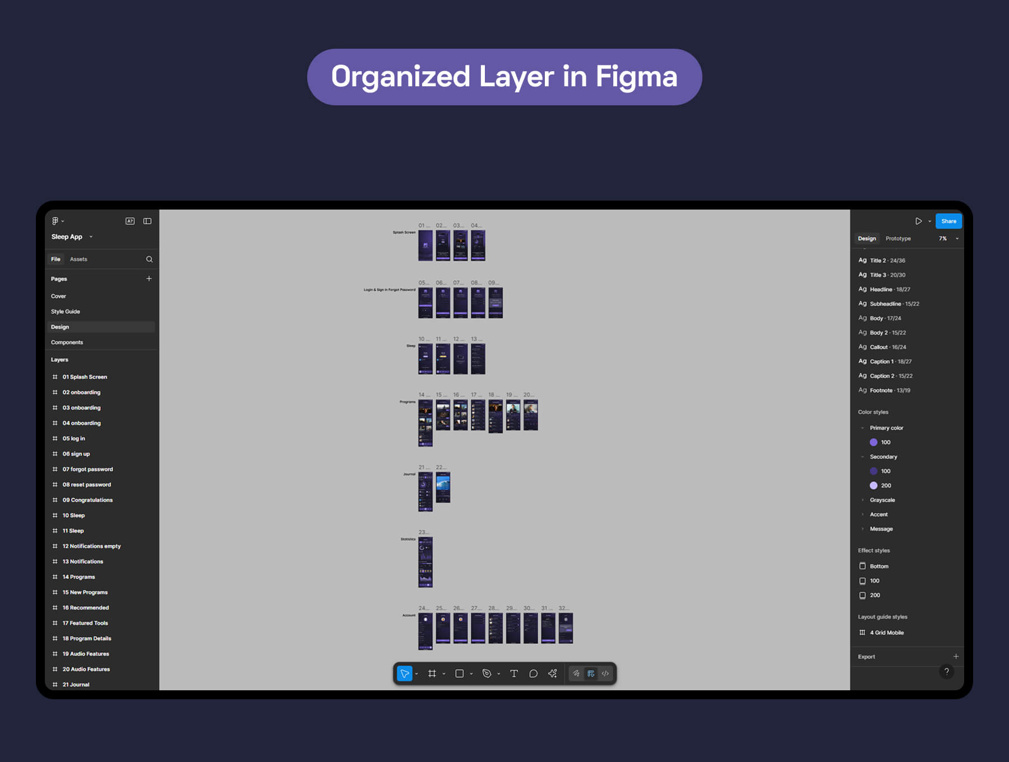Add a new page with plus icon

coord(149,278)
